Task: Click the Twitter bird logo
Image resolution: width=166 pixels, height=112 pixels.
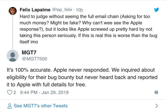Action: tap(157, 10)
